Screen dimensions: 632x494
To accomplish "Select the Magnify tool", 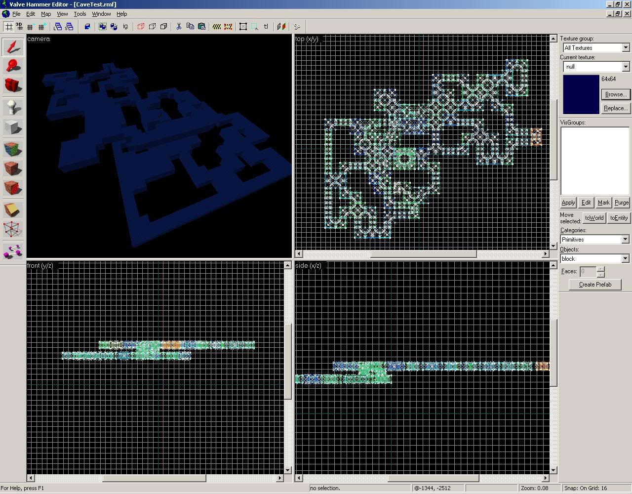I will pos(13,66).
